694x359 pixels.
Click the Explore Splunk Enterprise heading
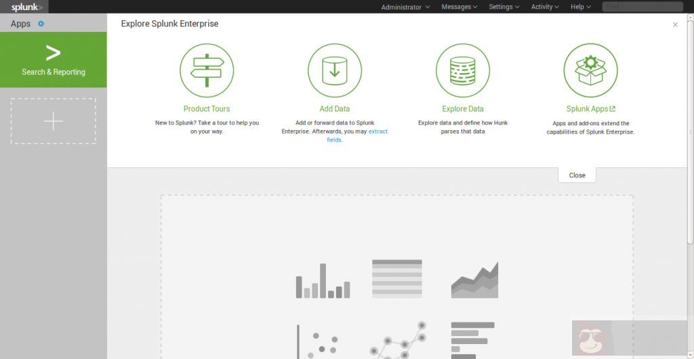pyautogui.click(x=169, y=24)
